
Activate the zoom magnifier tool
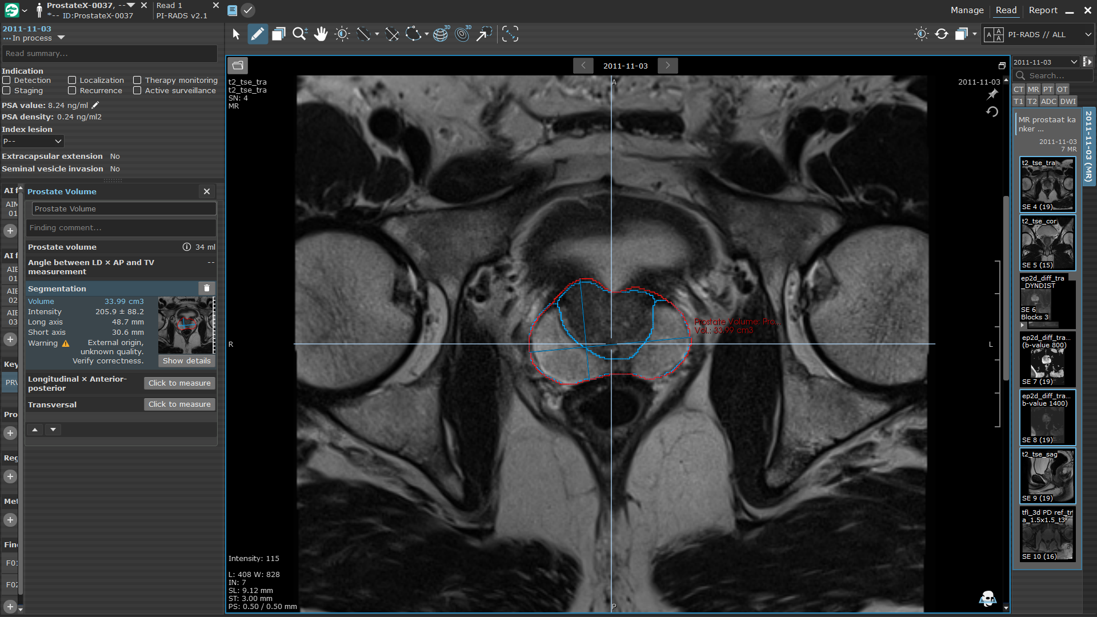point(299,34)
